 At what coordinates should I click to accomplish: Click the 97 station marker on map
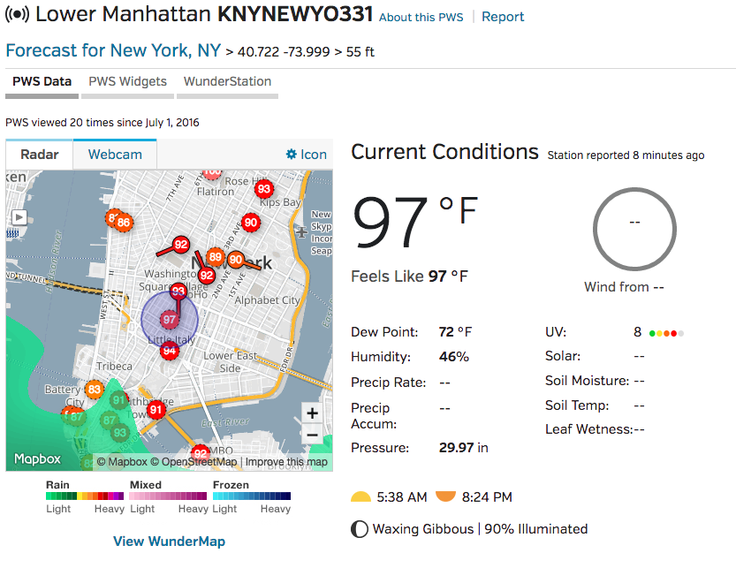(x=170, y=318)
